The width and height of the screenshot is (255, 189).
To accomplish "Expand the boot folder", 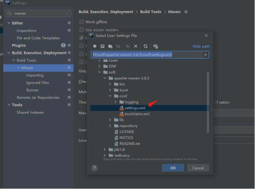I will [110, 90].
